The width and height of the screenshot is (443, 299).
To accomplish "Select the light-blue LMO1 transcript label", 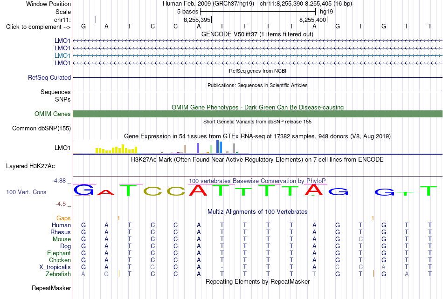I will tap(62, 55).
